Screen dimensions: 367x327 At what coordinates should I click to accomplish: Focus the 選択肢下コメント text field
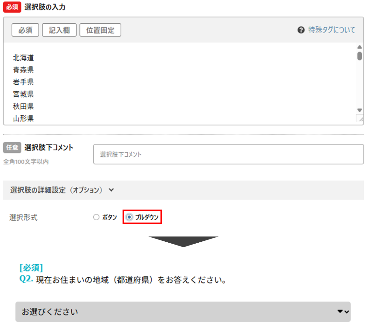(x=228, y=154)
